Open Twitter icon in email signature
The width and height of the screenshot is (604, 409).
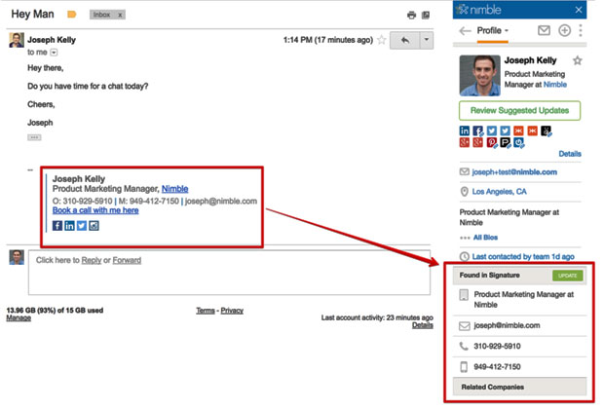[82, 226]
